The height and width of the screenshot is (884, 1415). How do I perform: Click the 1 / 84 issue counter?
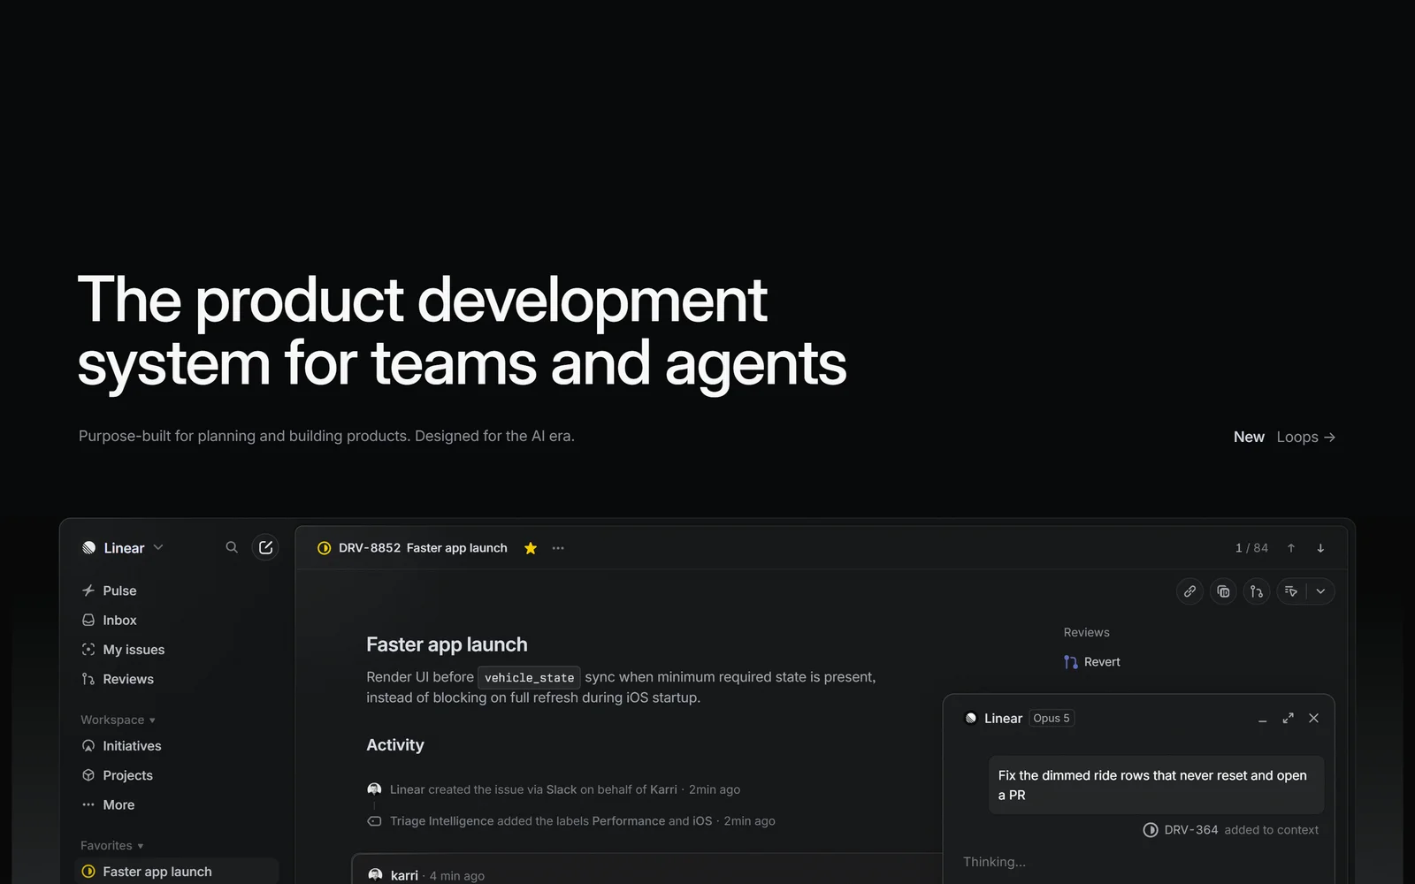tap(1251, 548)
